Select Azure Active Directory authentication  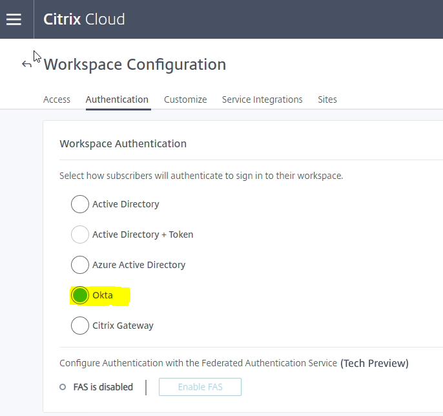click(80, 265)
